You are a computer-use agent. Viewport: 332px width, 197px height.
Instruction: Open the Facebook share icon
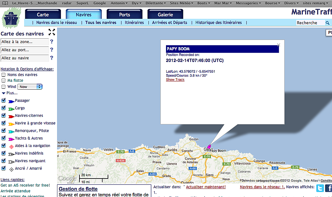(328, 188)
